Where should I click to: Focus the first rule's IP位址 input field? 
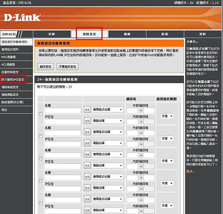point(63,122)
